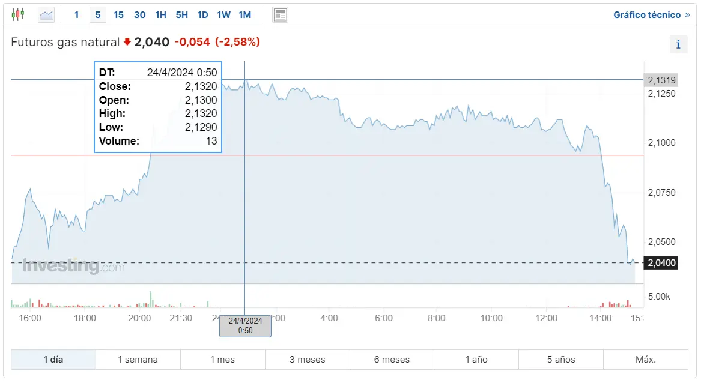Open the Gráfico técnico link
701x383 pixels.
tap(651, 14)
